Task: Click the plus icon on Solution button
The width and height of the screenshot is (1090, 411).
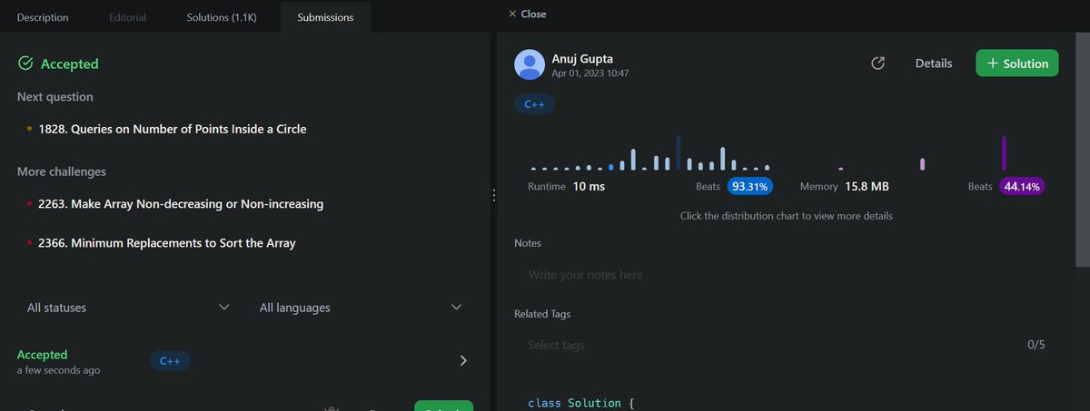Action: click(x=993, y=64)
